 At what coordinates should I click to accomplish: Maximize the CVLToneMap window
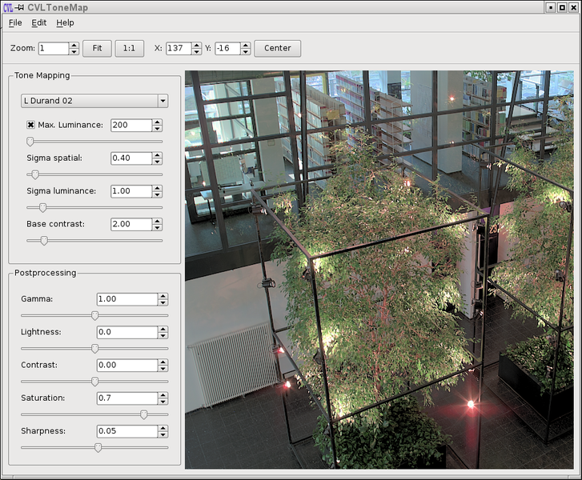[562, 7]
